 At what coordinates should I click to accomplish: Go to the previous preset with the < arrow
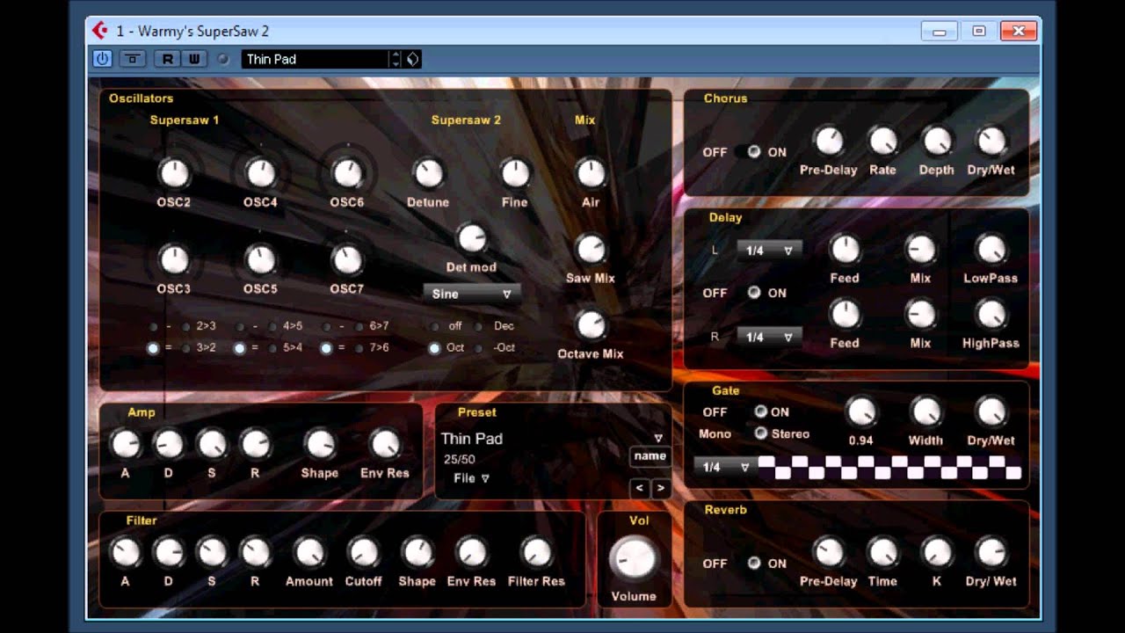[640, 488]
